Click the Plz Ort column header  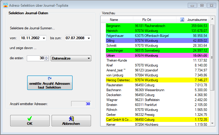tap(146, 20)
